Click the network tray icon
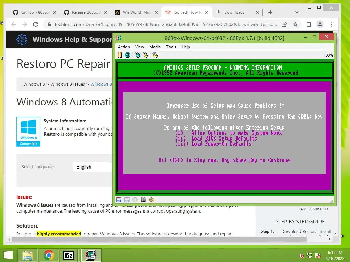 tap(310, 256)
